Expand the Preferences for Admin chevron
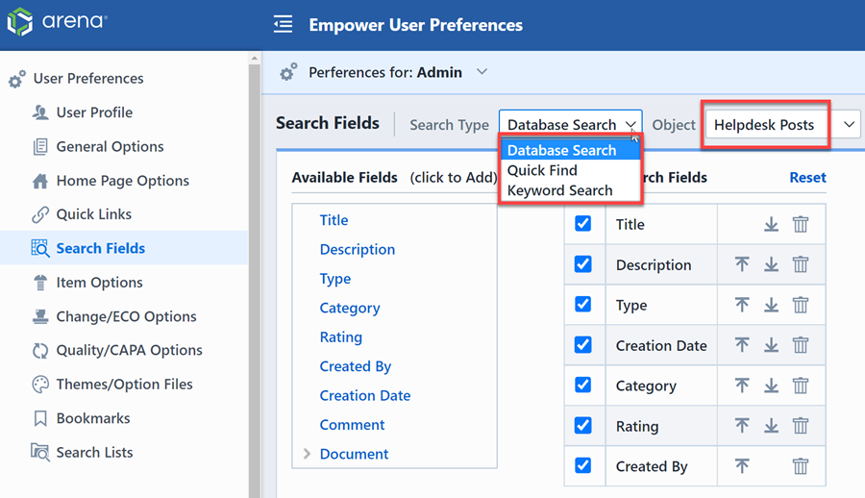Viewport: 865px width, 498px height. [x=482, y=72]
